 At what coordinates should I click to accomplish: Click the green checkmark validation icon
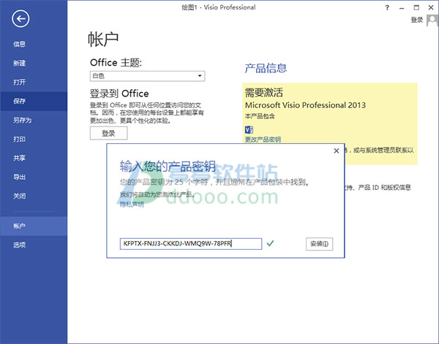270,243
